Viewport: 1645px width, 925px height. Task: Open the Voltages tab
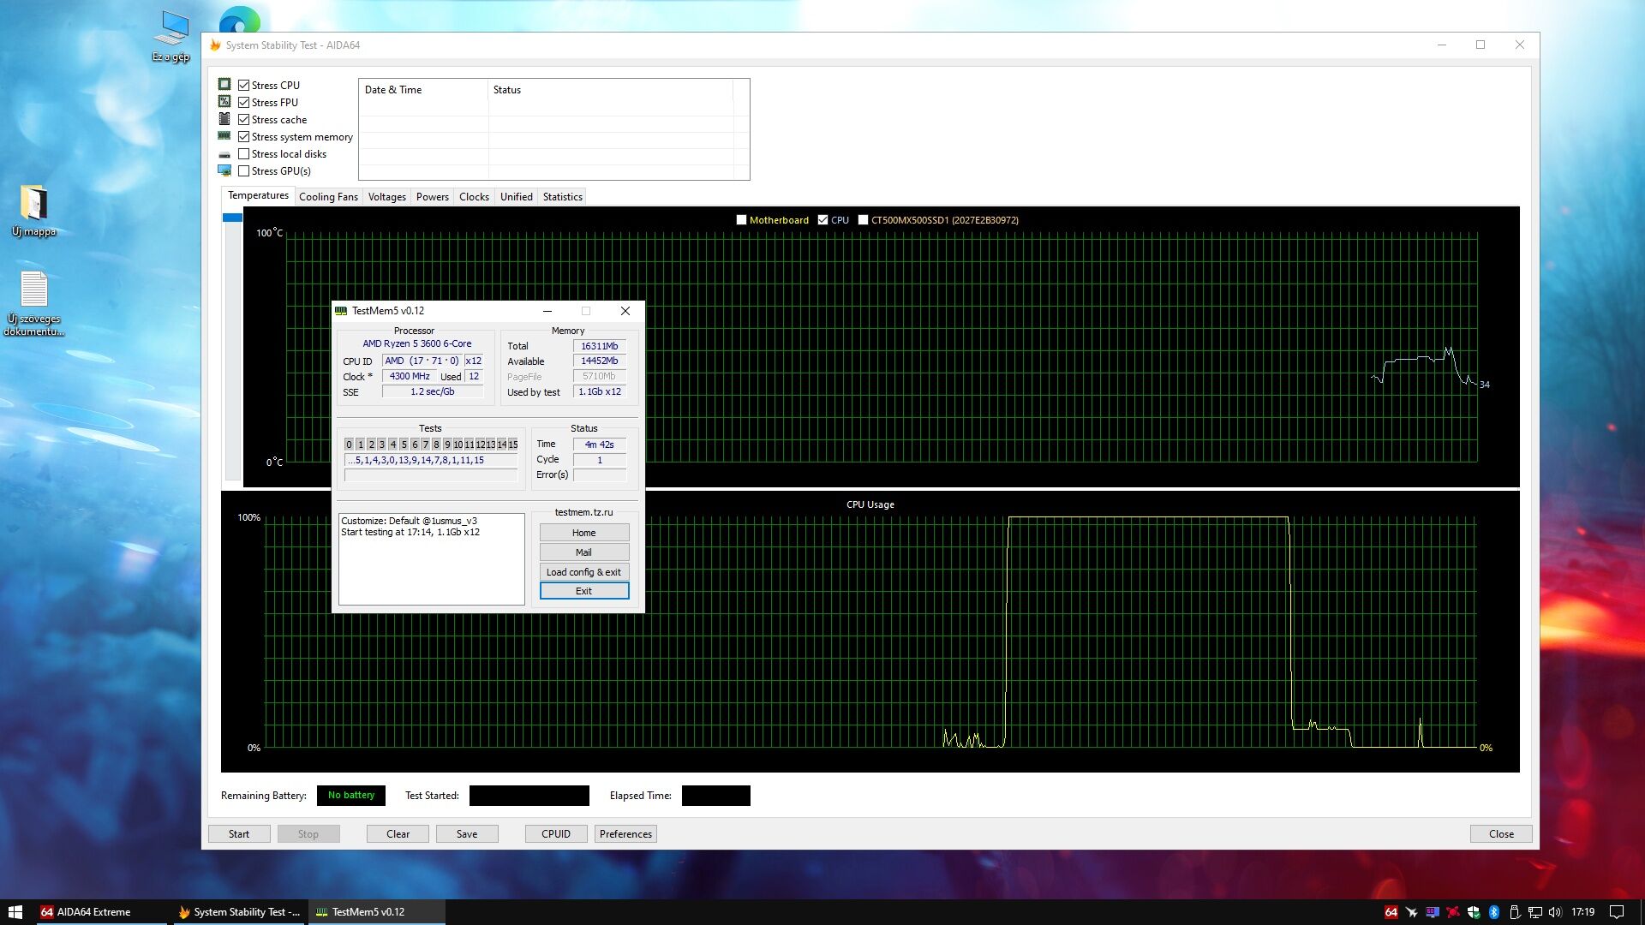tap(386, 197)
